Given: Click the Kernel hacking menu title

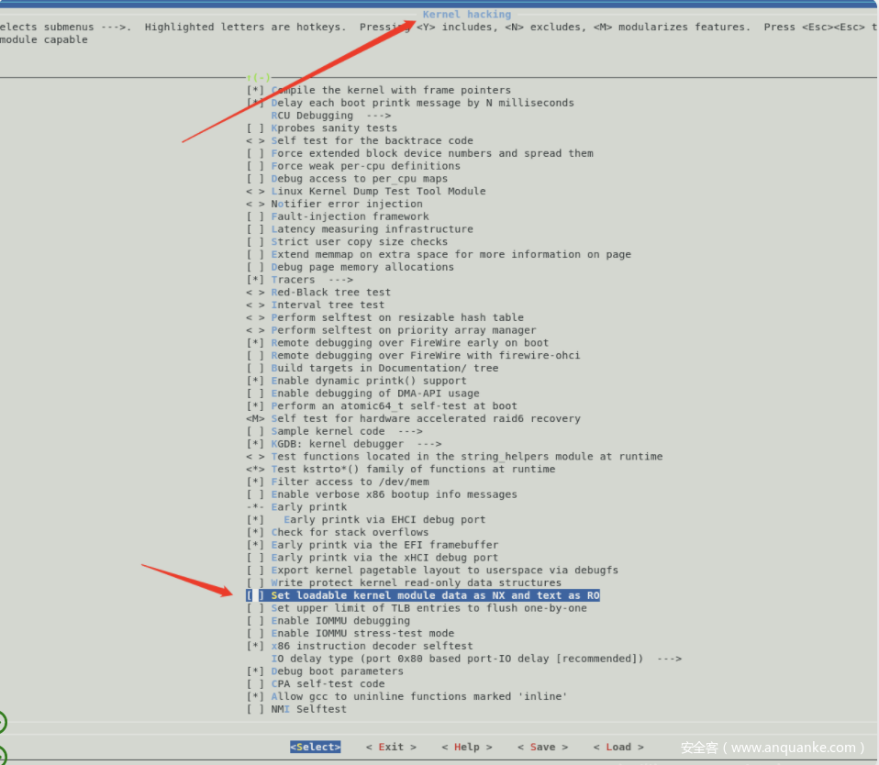Looking at the screenshot, I should click(466, 14).
